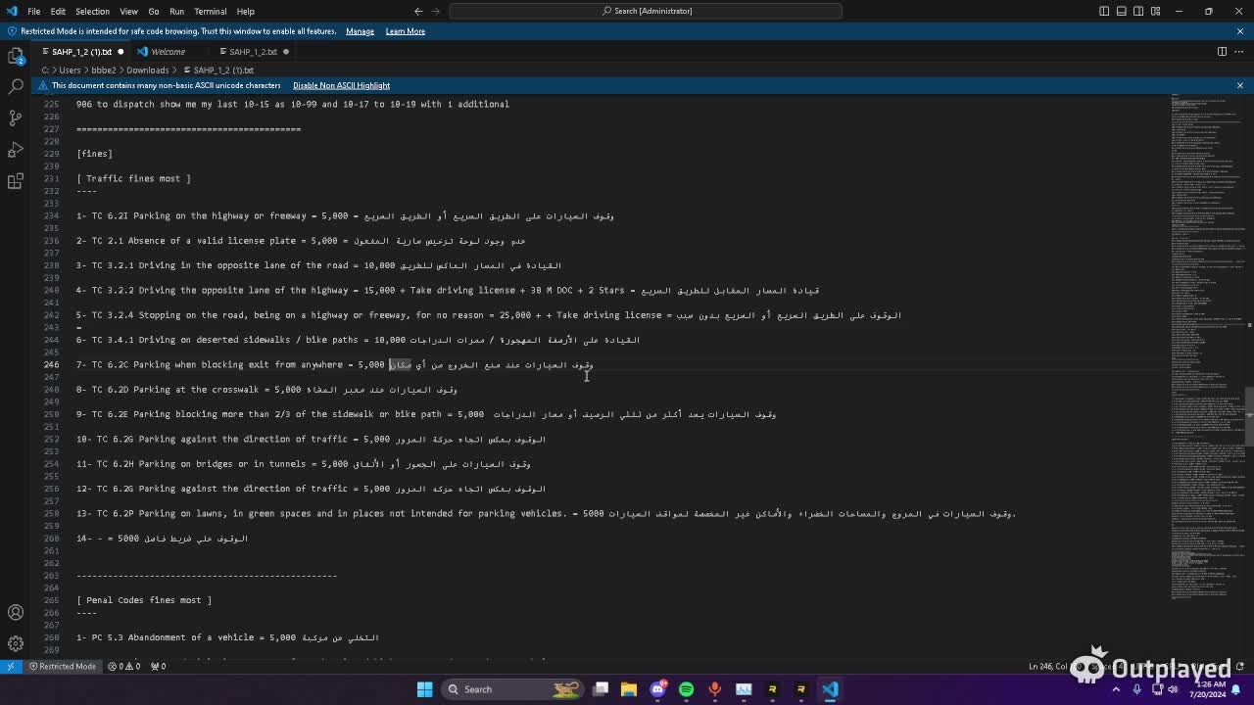Screen dimensions: 1254x705
Task: Split the editor to the right
Action: tap(1223, 51)
